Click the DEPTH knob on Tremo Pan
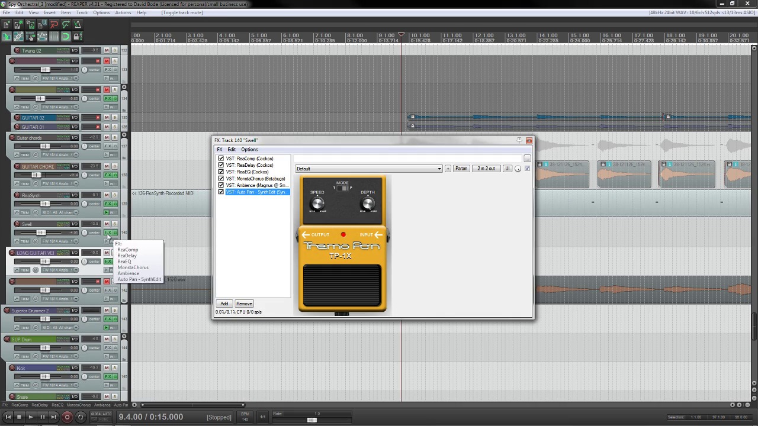The width and height of the screenshot is (758, 426). (x=368, y=204)
